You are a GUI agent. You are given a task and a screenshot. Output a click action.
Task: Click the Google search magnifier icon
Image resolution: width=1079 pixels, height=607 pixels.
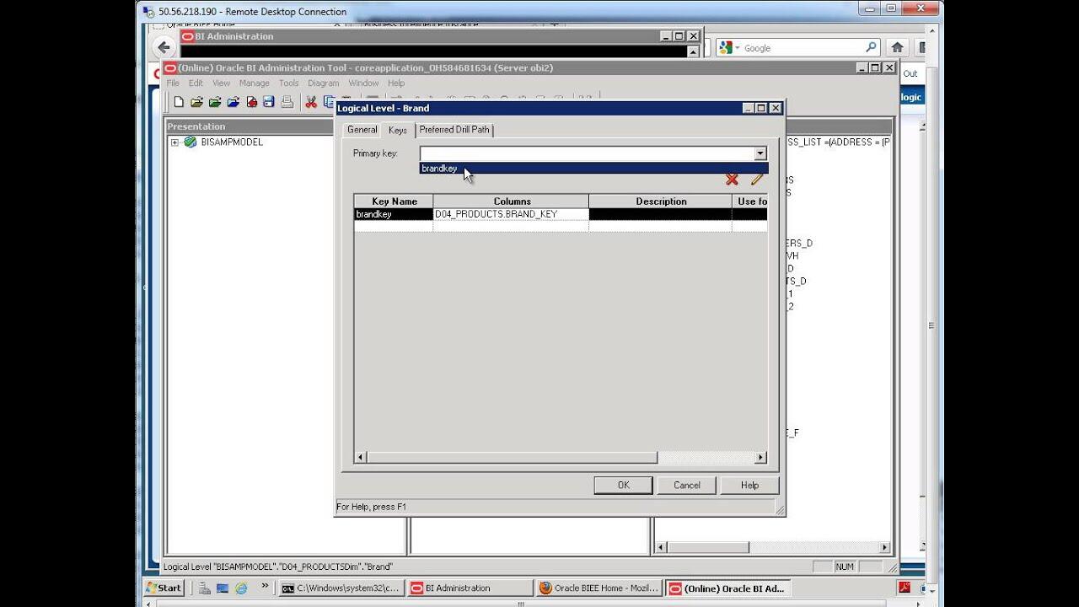[872, 48]
